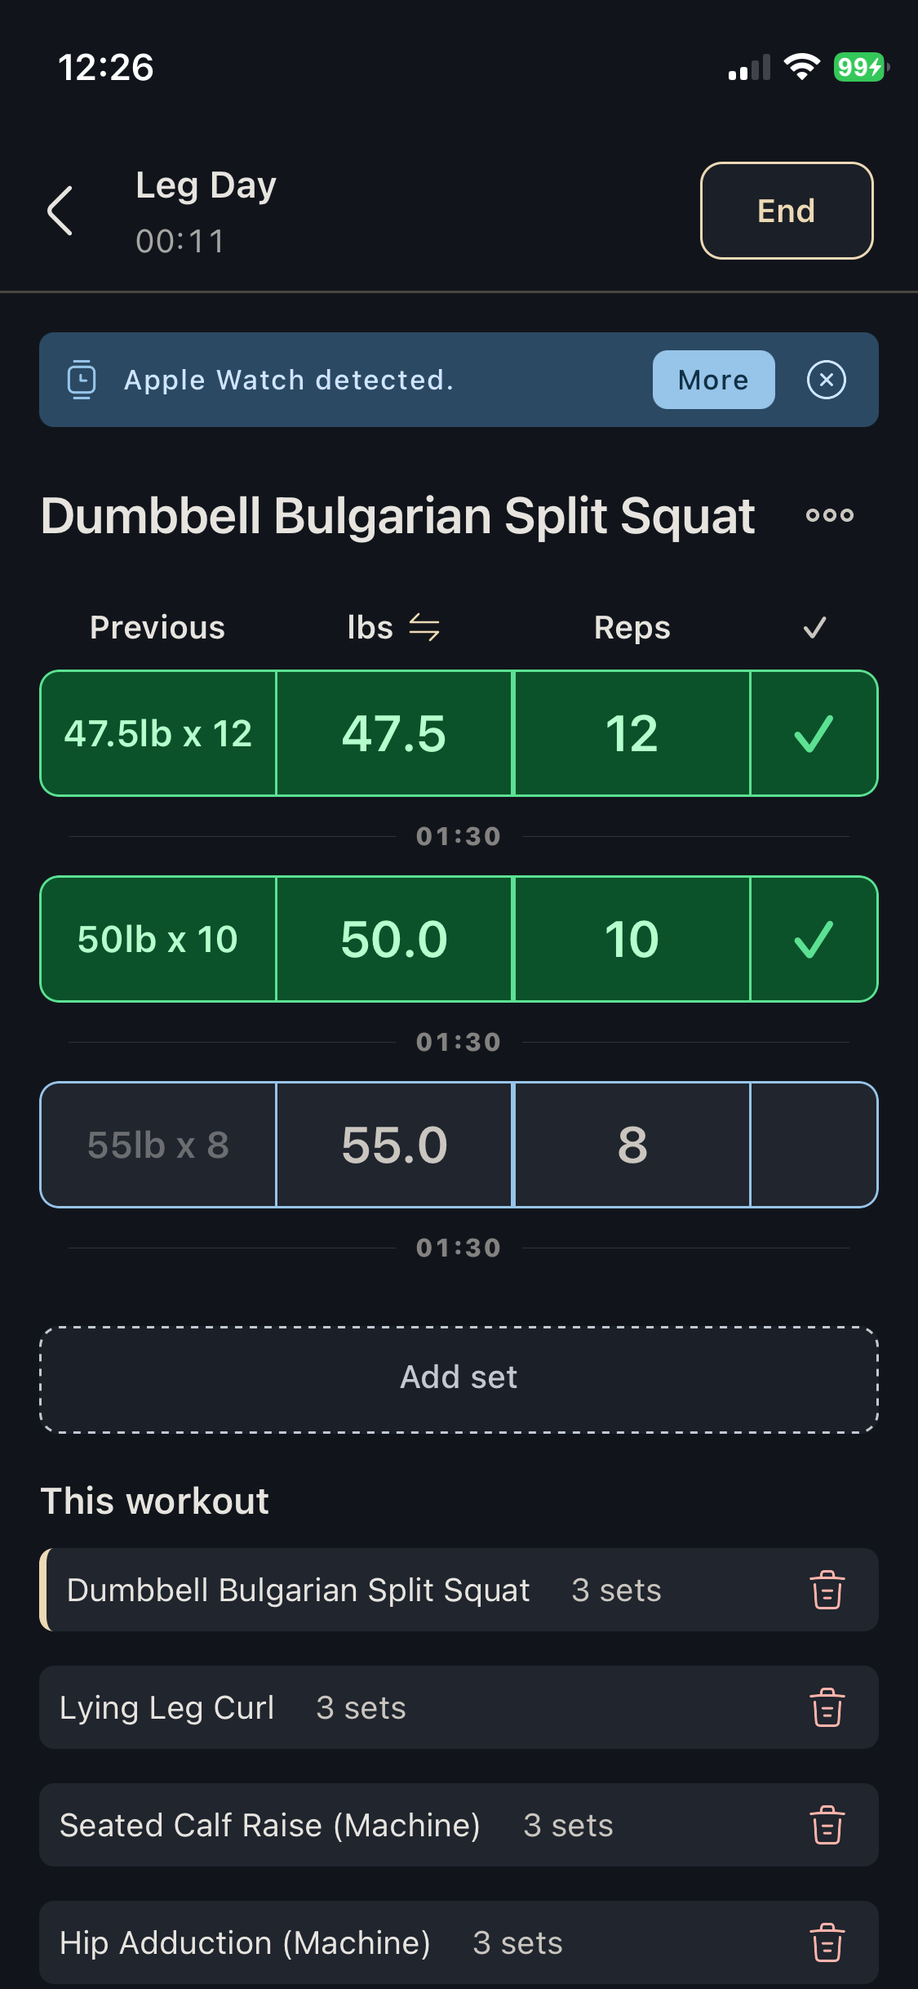
Task: Delete Lying Leg Curl with trash icon
Action: 827,1707
